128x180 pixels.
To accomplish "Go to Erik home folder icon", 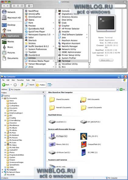I will tap(4, 31).
